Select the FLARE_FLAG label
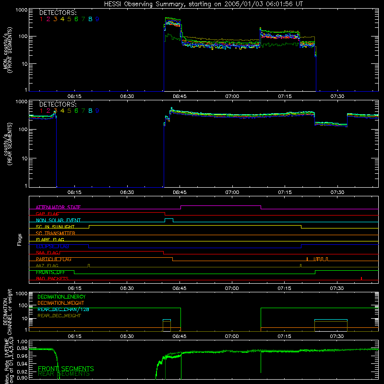Screen dimensions: 384x384 (50, 240)
